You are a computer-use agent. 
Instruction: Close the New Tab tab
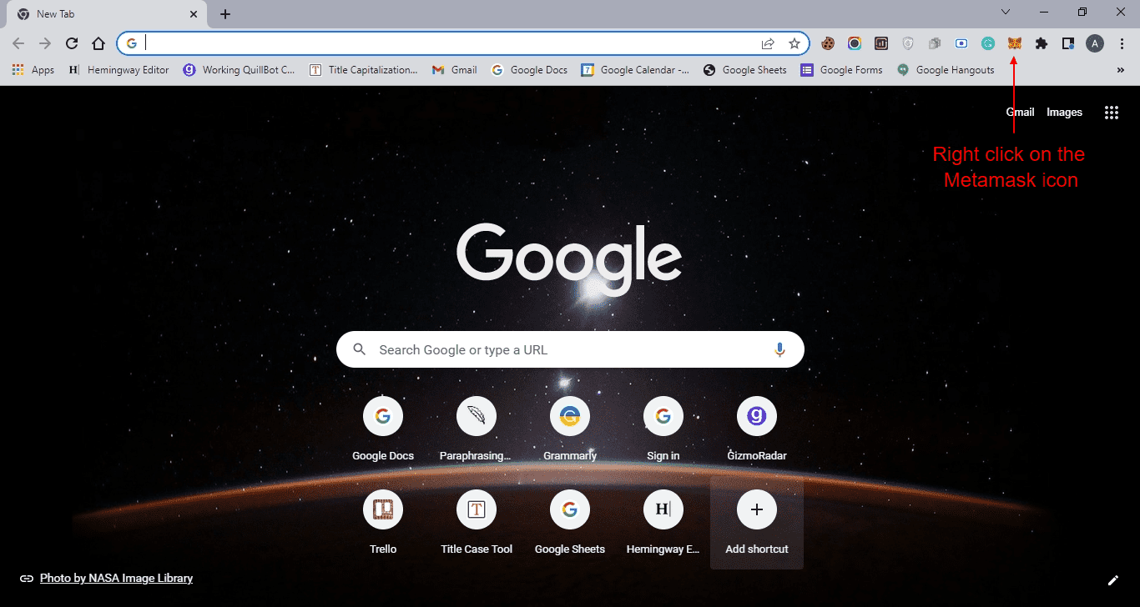click(x=194, y=14)
